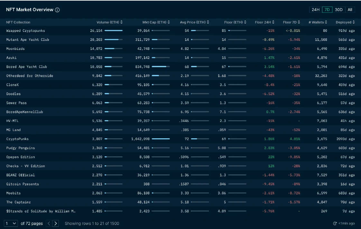Open the Bored Ape Yacht Club collection
The width and height of the screenshot is (361, 229).
click(x=26, y=67)
